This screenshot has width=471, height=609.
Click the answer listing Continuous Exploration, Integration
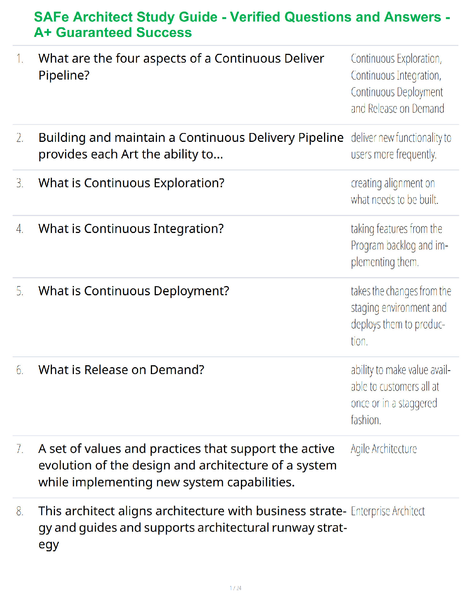[x=398, y=83]
